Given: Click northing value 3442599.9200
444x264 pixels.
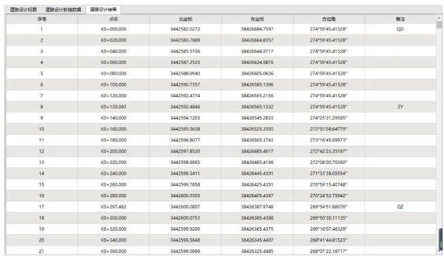Looking at the screenshot, I should tap(185, 229).
